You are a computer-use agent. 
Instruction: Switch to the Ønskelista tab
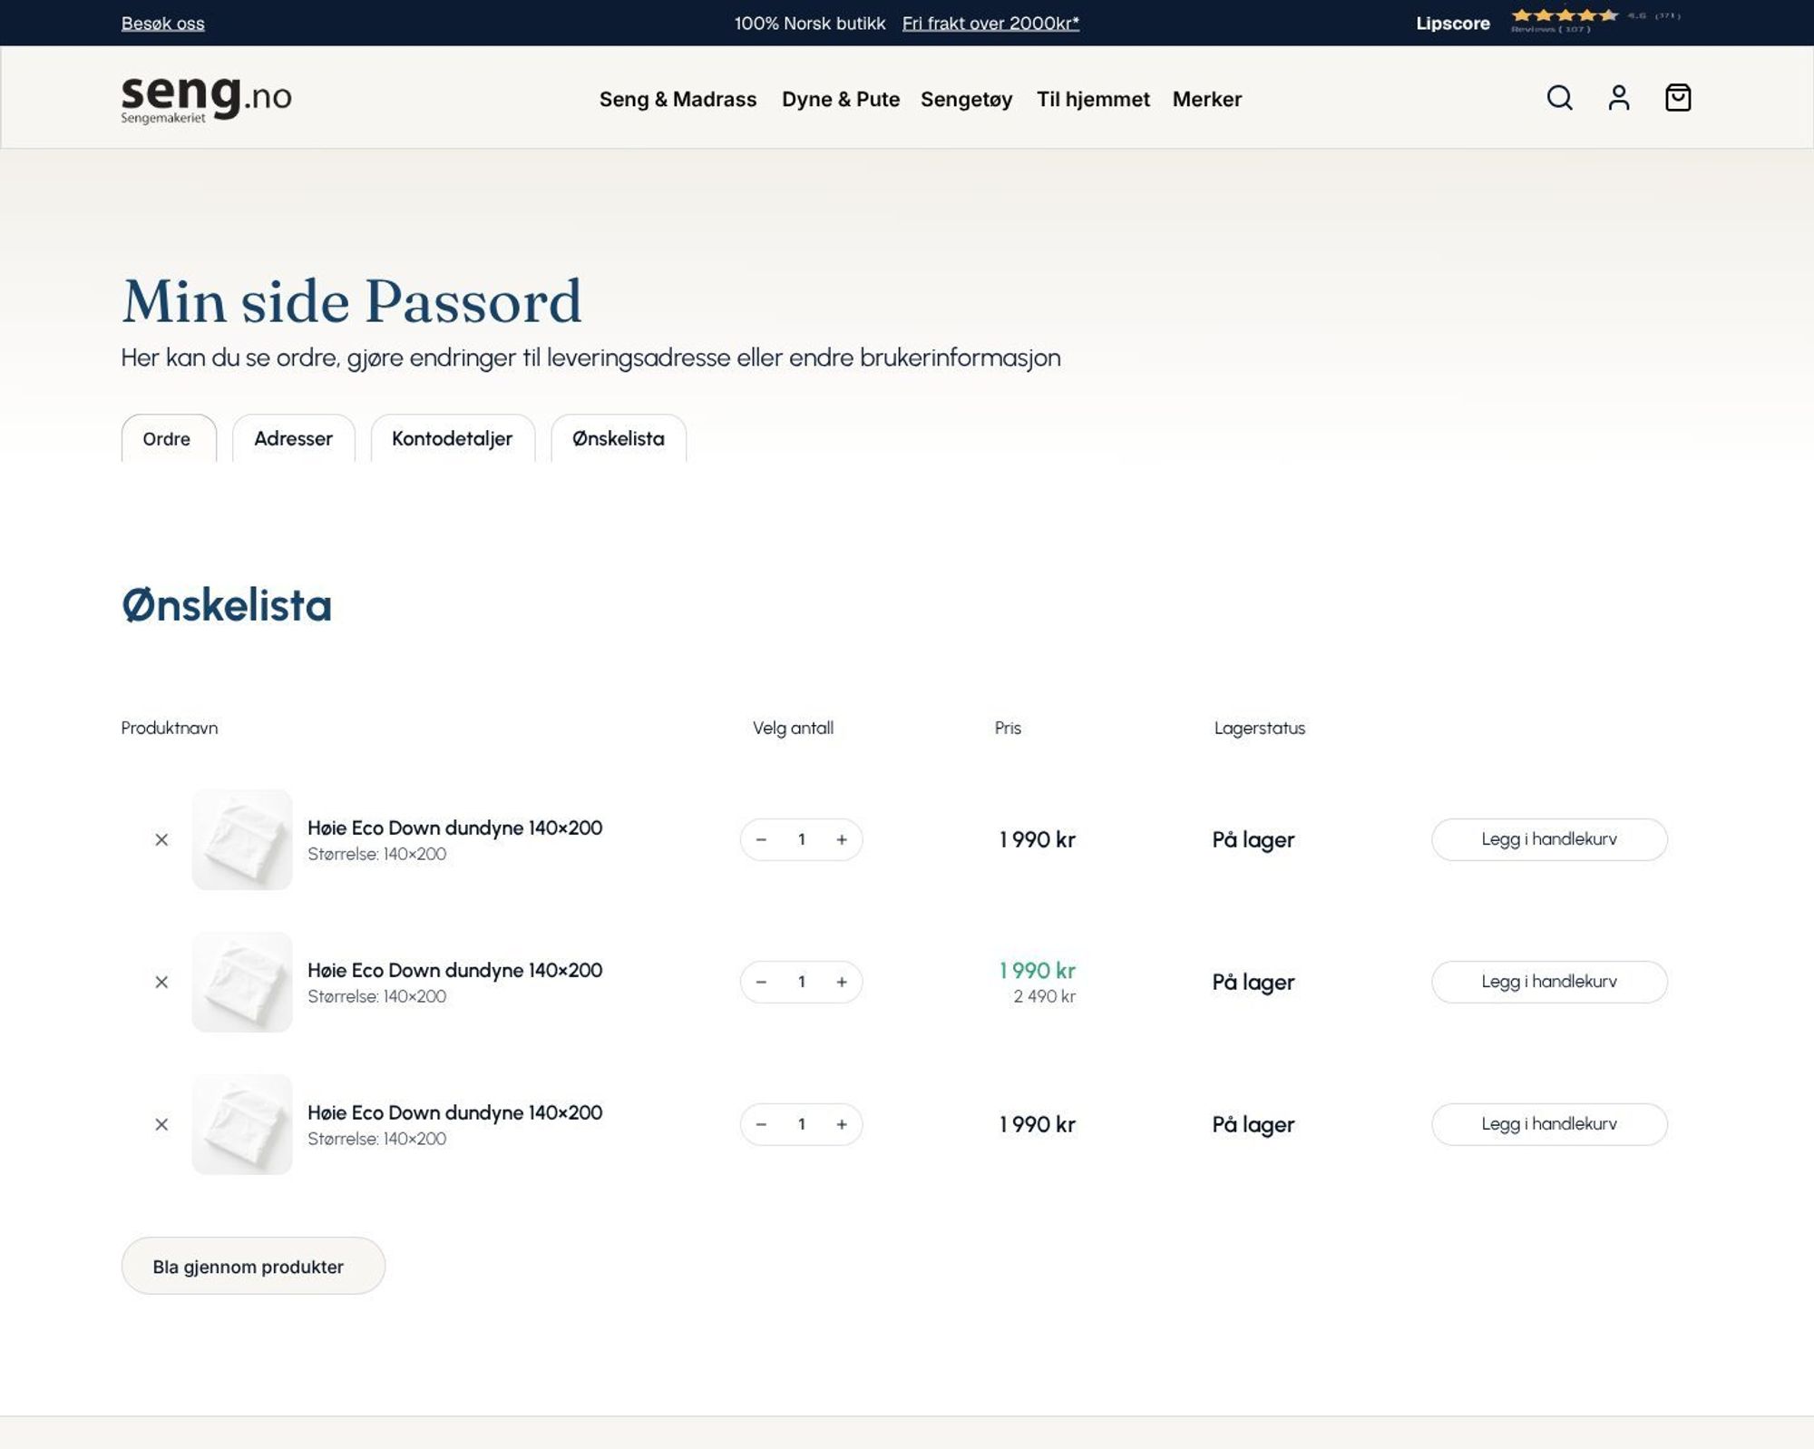(x=618, y=438)
